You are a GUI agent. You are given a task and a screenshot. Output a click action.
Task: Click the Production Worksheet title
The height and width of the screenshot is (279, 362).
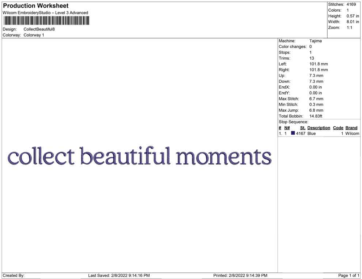[36, 6]
